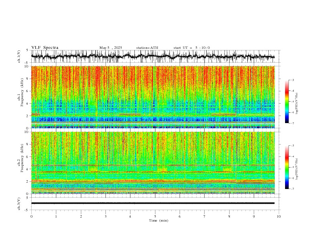Click time axis tick label "1"
The height and width of the screenshot is (243, 314).
click(56, 216)
